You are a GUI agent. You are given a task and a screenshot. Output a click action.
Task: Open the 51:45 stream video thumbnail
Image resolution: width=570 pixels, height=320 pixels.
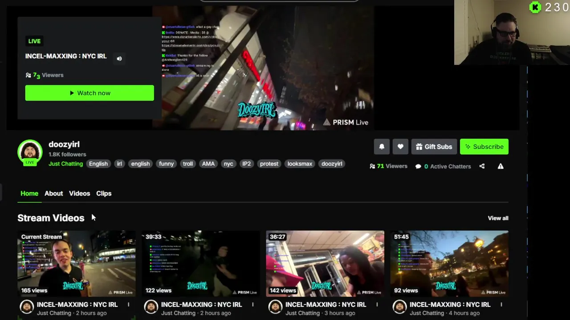[x=449, y=264]
